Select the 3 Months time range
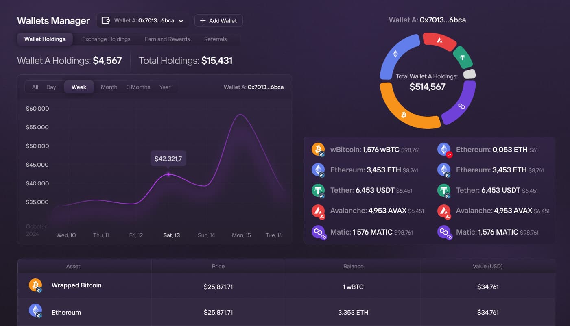Screen dimensions: 570x326 click(x=138, y=87)
